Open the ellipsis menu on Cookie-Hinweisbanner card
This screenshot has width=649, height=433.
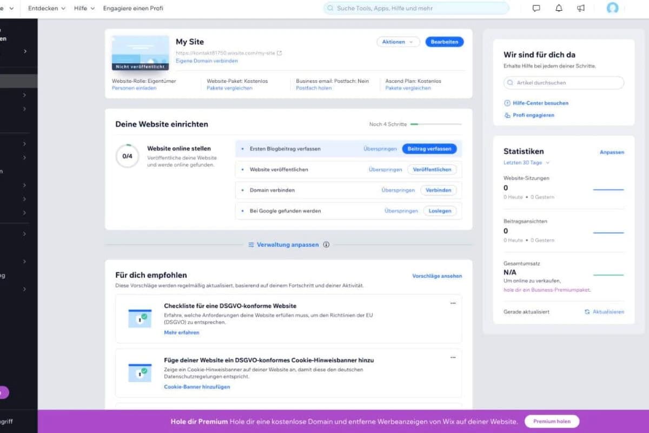pos(453,357)
